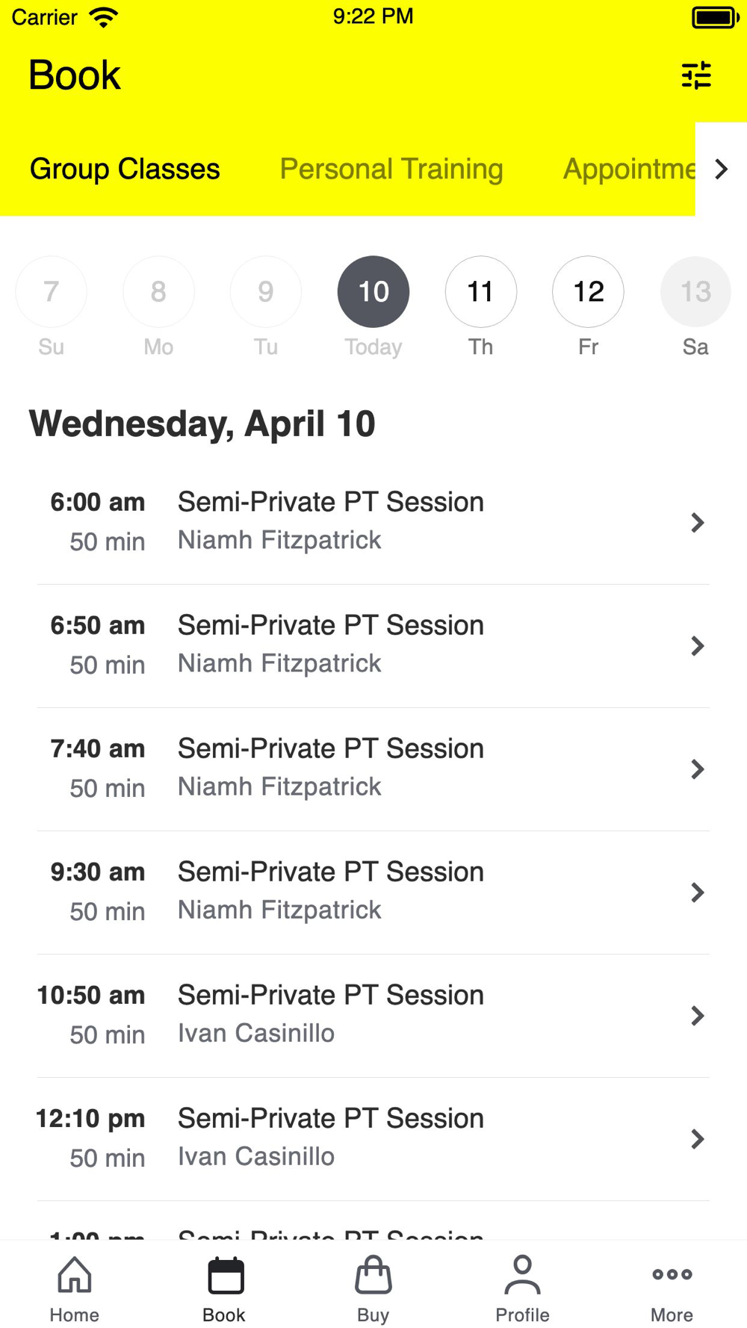The image size is (747, 1328).
Task: Expand the 6:00 am session chevron
Action: tap(697, 523)
